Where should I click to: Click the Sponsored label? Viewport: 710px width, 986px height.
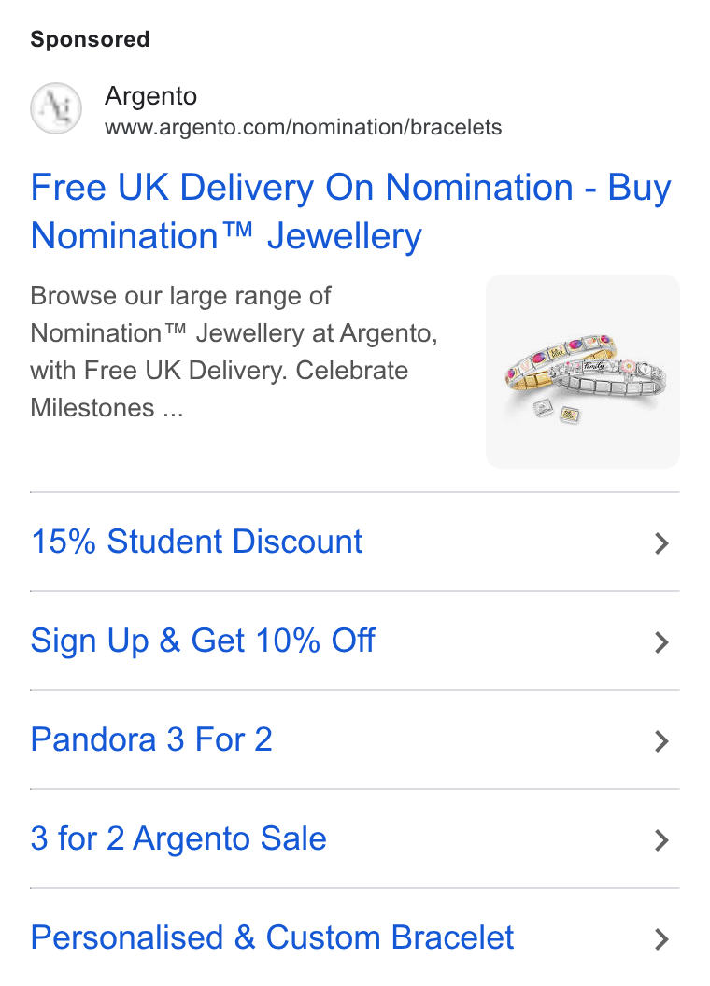coord(90,39)
